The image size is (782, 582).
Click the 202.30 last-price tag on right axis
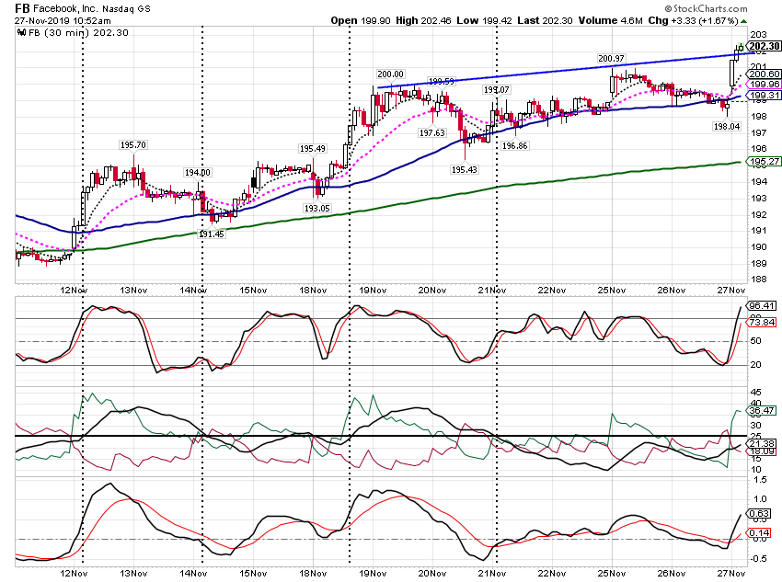[x=764, y=46]
